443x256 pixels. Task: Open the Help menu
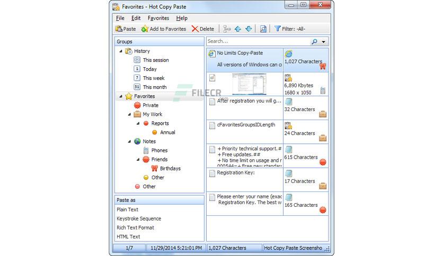[182, 18]
